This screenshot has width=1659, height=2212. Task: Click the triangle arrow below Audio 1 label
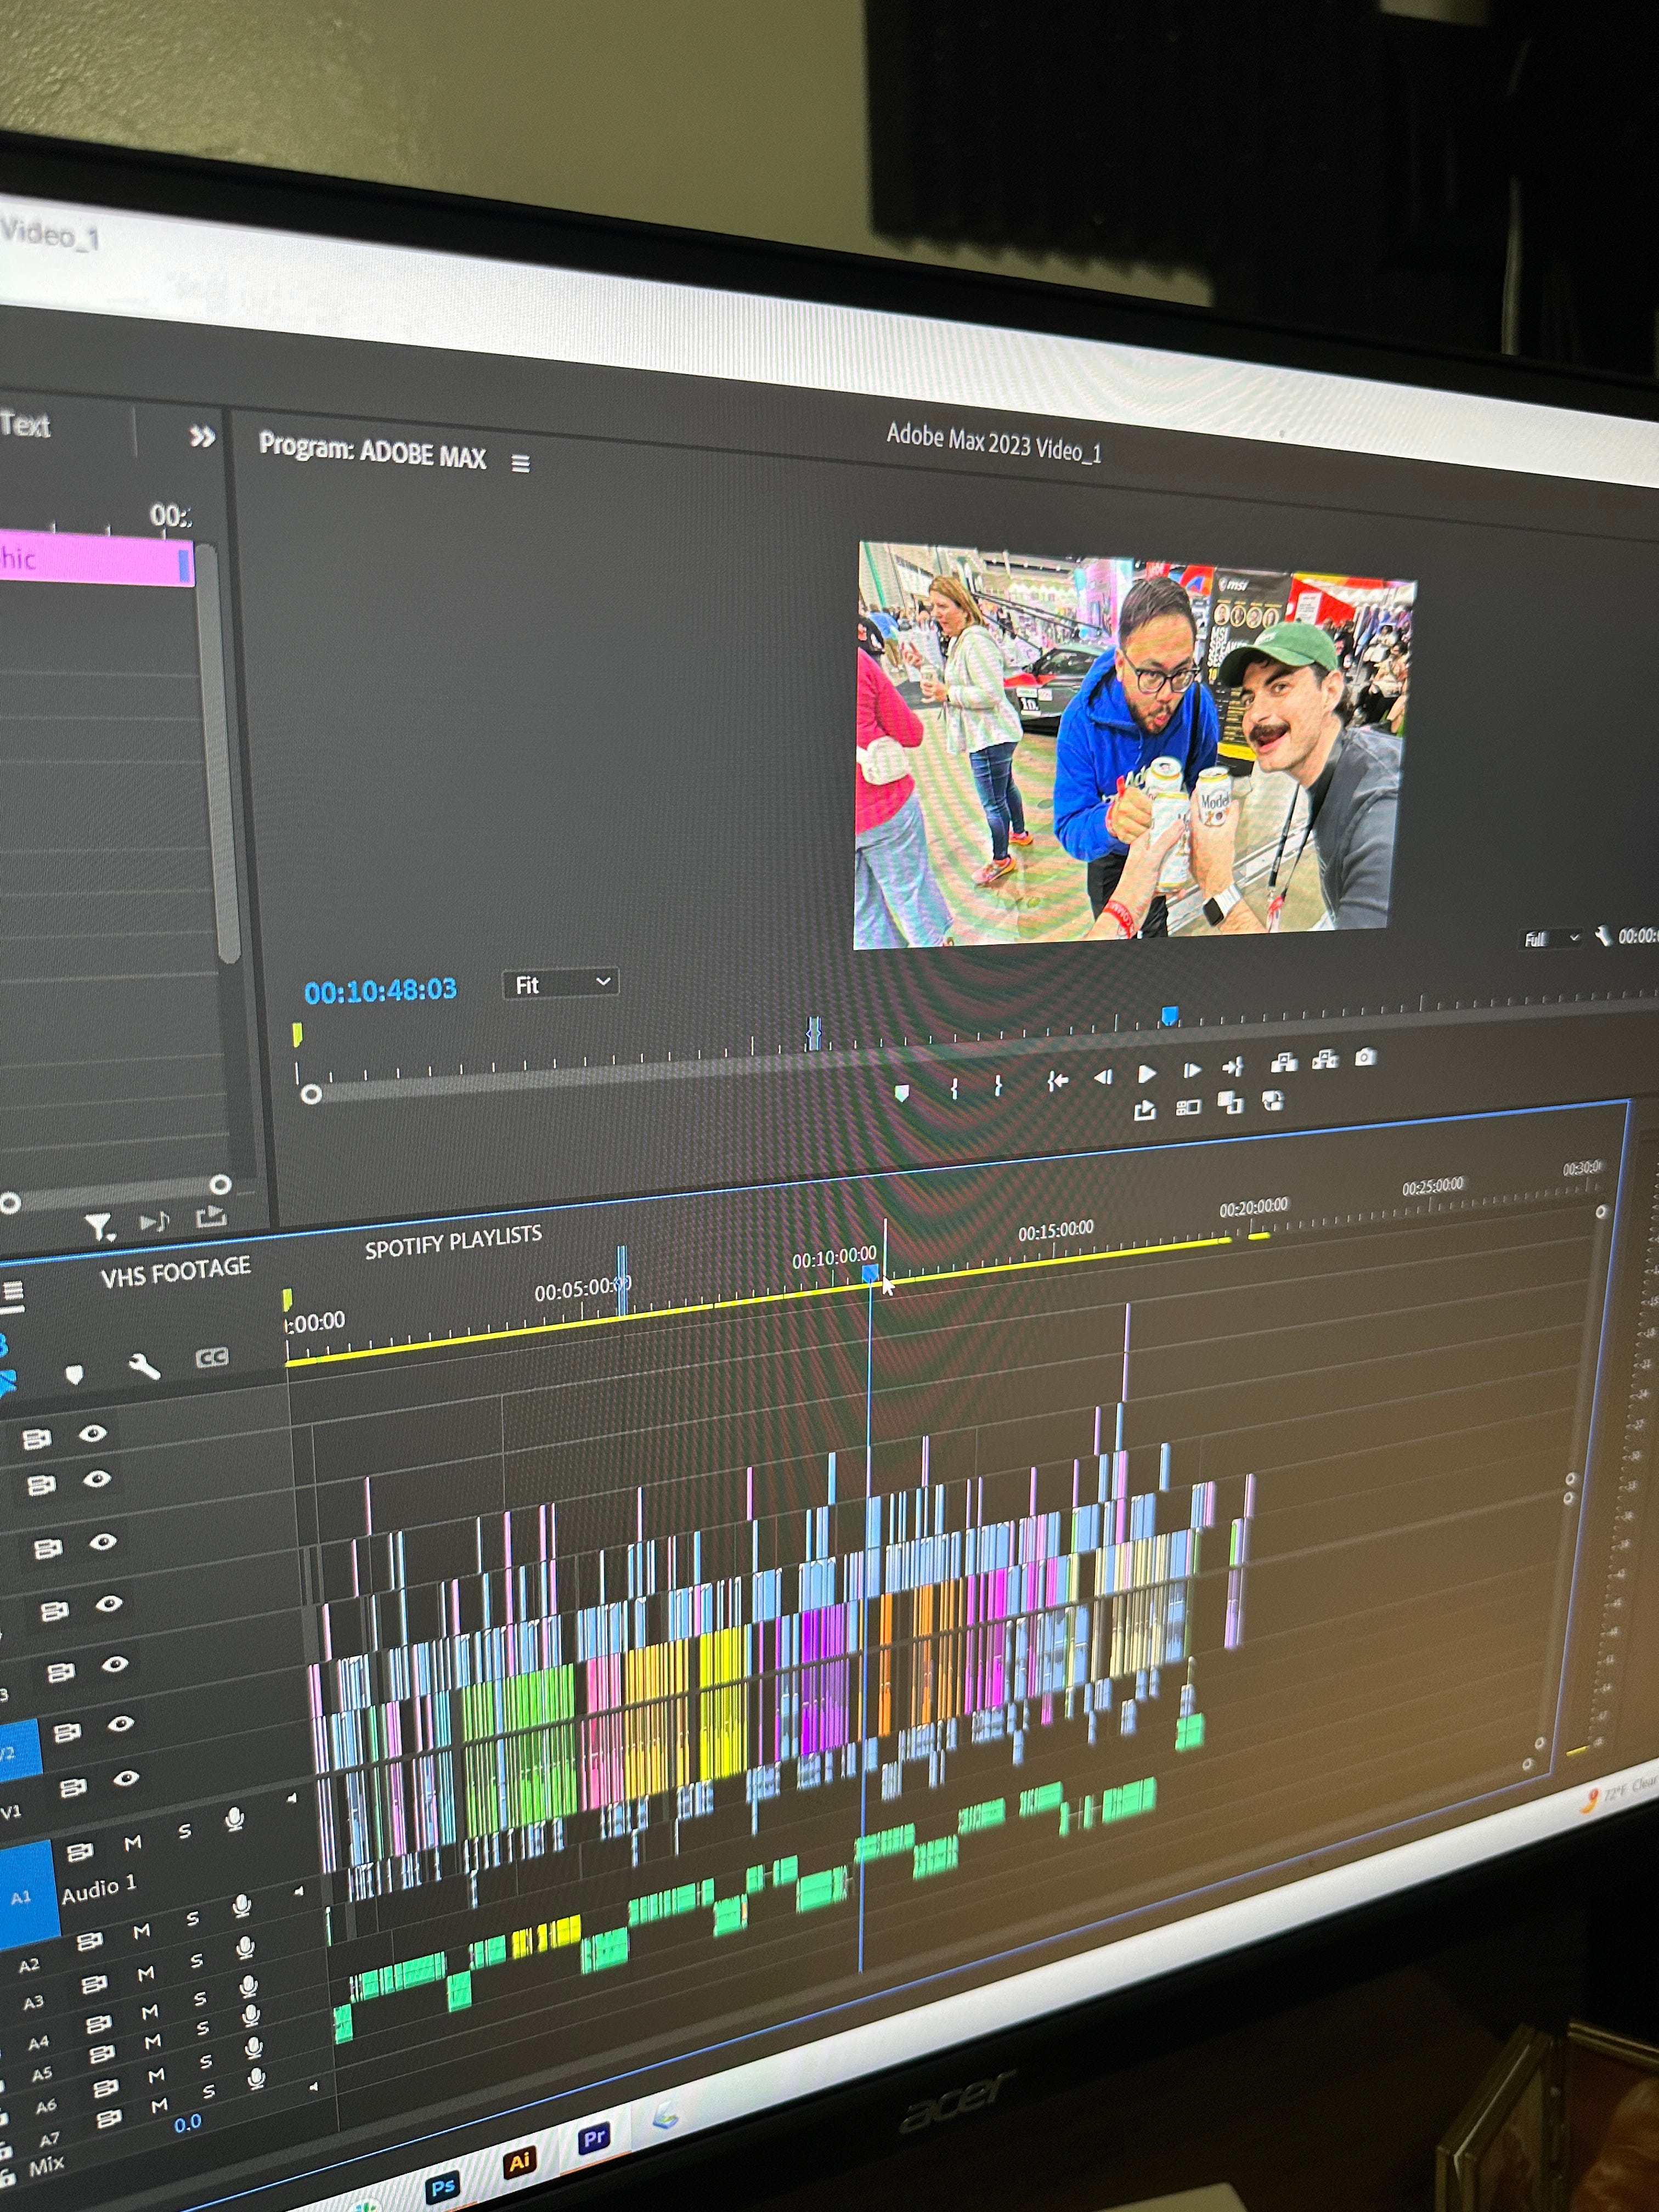299,1891
